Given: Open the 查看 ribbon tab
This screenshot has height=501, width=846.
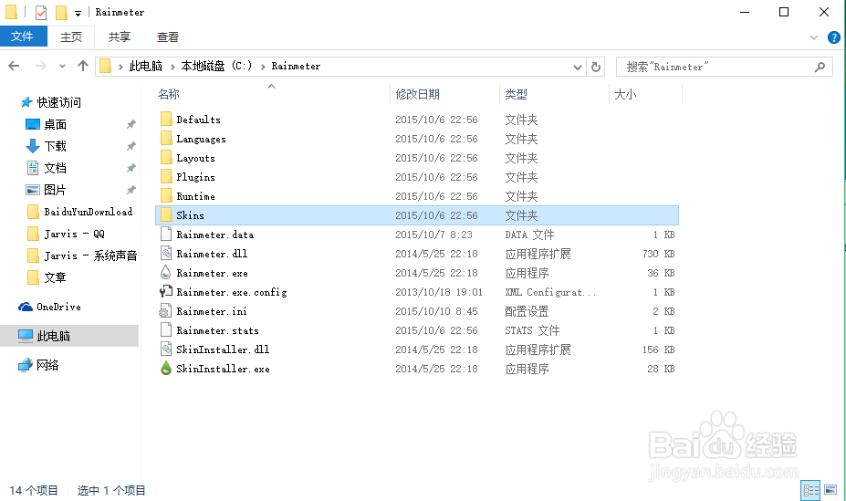Looking at the screenshot, I should (168, 37).
